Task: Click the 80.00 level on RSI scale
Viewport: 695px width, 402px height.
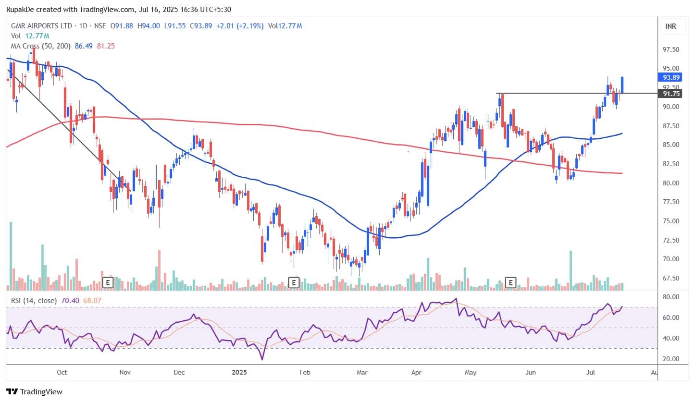Action: coord(670,297)
